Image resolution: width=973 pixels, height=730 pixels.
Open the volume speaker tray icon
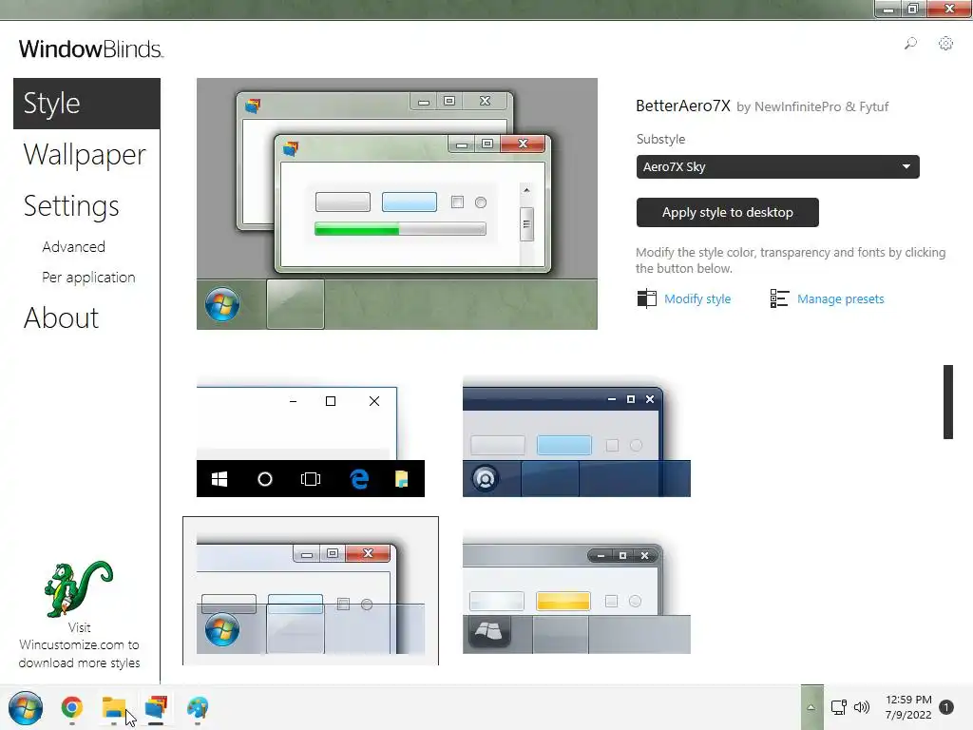(862, 707)
